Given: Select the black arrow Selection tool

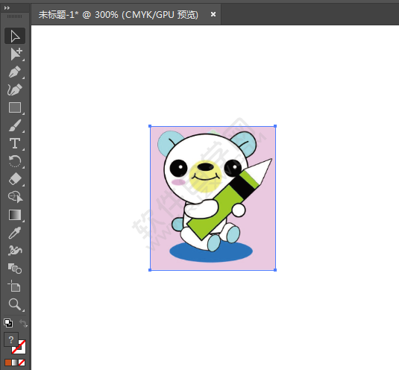Looking at the screenshot, I should [x=15, y=36].
